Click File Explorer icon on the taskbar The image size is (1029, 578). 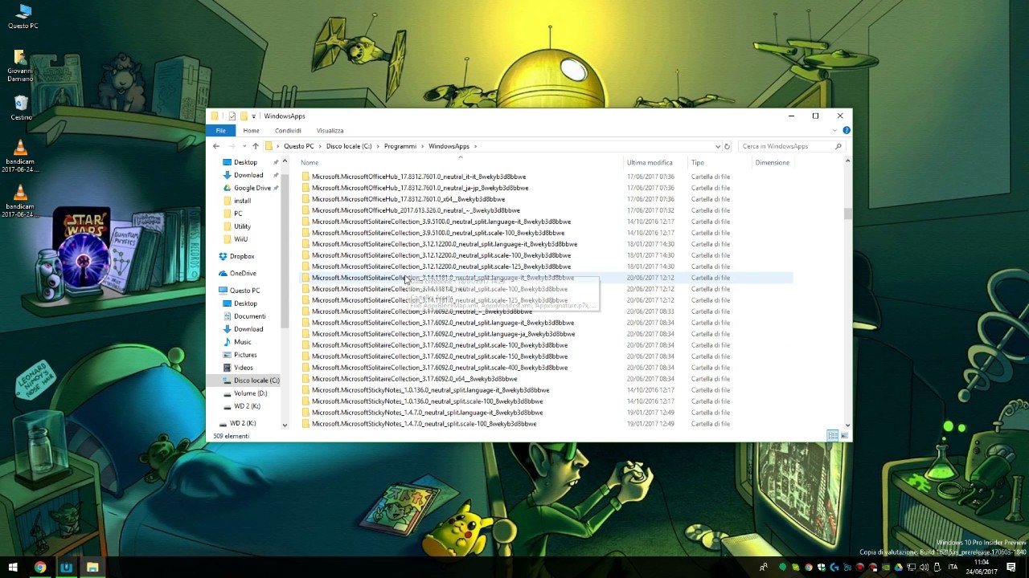click(92, 568)
